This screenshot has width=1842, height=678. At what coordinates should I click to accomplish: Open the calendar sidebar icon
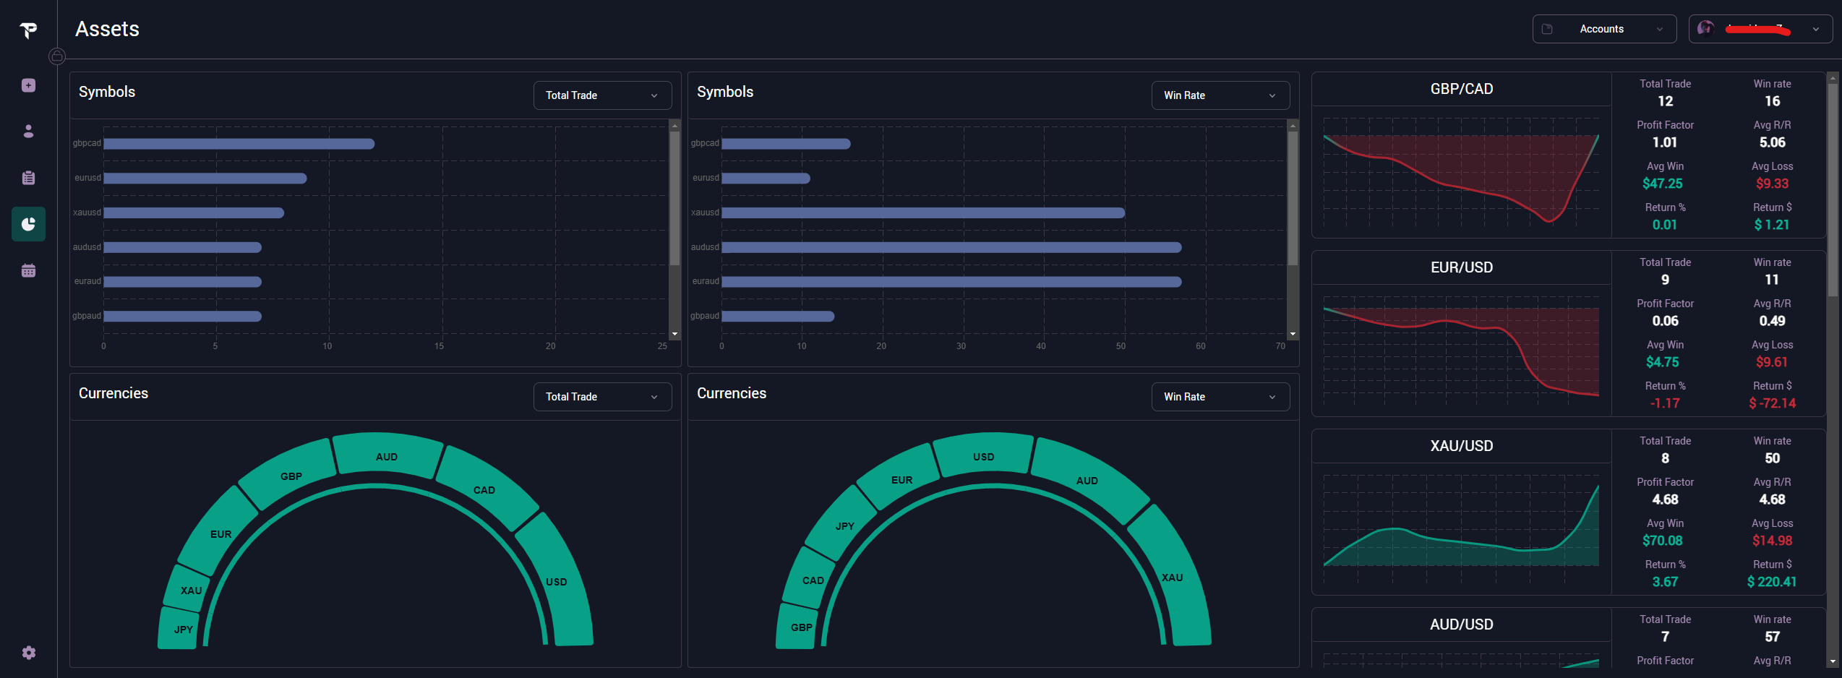(x=28, y=270)
